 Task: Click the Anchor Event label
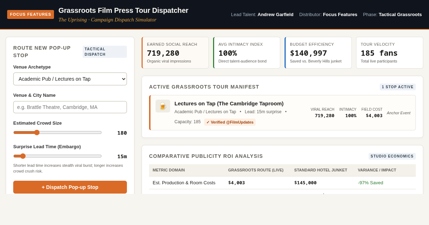click(399, 113)
